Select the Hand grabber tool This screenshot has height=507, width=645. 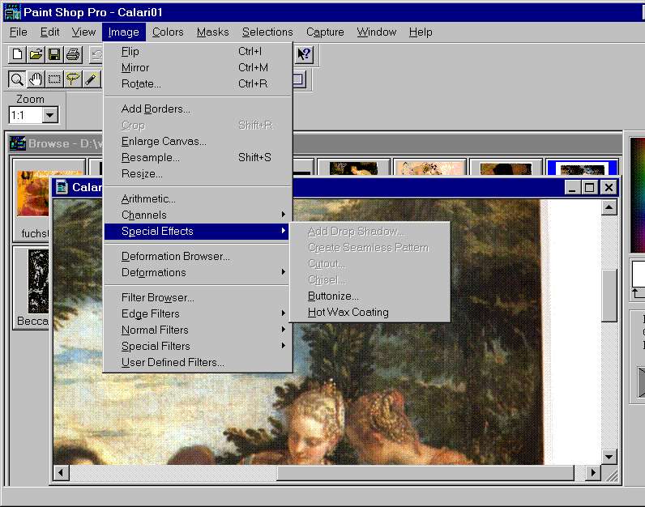pyautogui.click(x=36, y=79)
